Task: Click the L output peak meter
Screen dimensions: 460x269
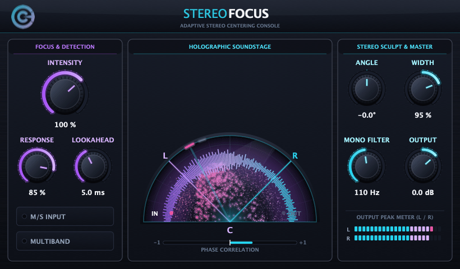Action: click(397, 229)
